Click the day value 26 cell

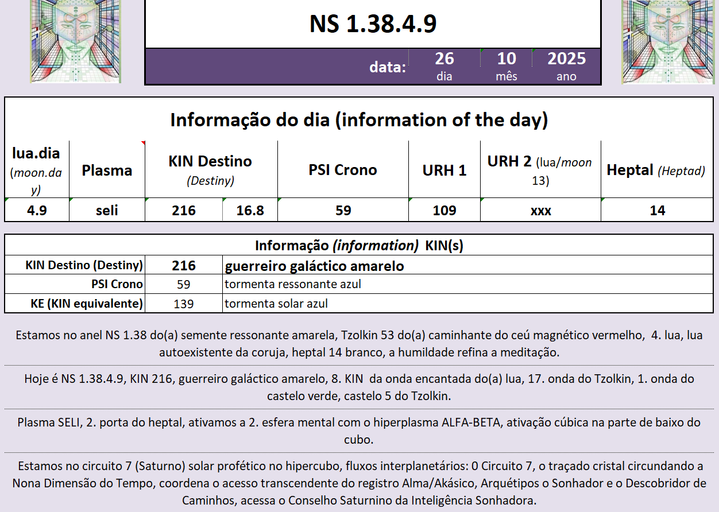(444, 59)
